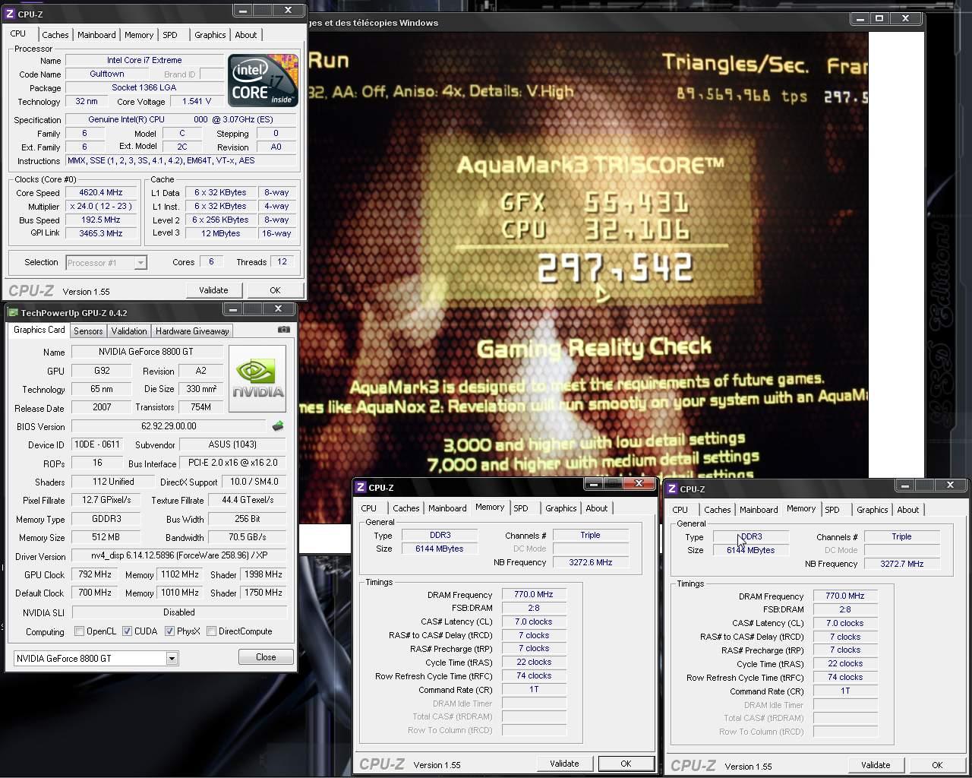Switch to Sensors tab in GPU-Z

pyautogui.click(x=88, y=331)
